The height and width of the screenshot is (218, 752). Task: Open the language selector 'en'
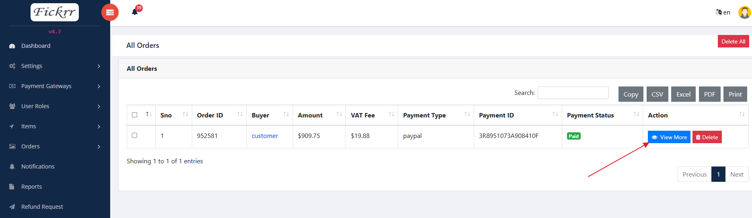[723, 12]
